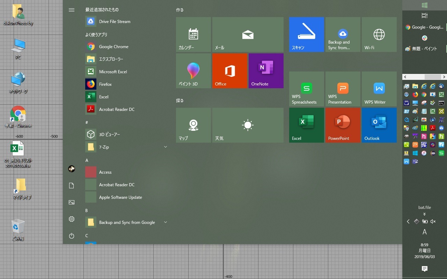Open the スキャン tile
Viewport: 447px width, 279px height.
pos(307,35)
